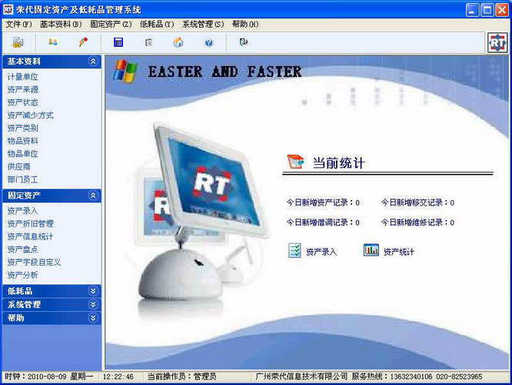The width and height of the screenshot is (512, 385).
Task: Open 供应商 in the sidebar
Action: [19, 166]
